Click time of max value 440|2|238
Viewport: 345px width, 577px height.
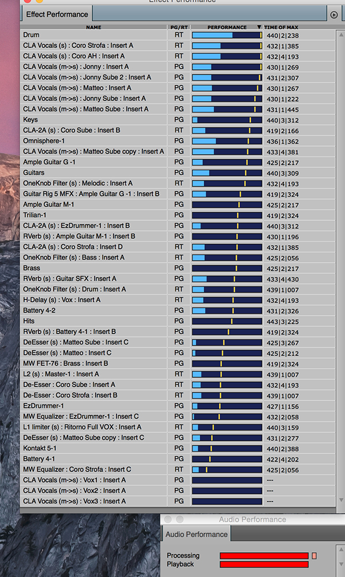click(x=283, y=36)
